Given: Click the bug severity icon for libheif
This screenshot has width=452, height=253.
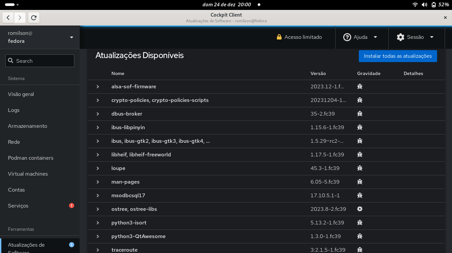Looking at the screenshot, I should pyautogui.click(x=360, y=155).
